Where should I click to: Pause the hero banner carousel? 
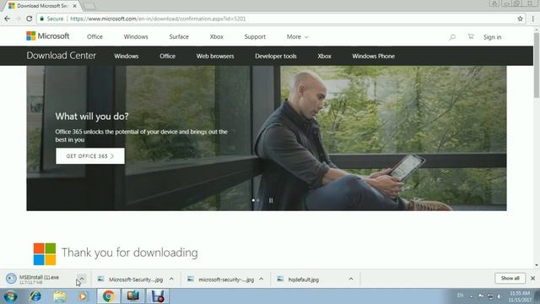(x=271, y=200)
